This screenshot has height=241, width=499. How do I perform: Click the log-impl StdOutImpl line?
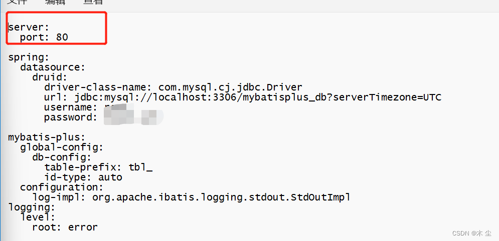point(191,197)
